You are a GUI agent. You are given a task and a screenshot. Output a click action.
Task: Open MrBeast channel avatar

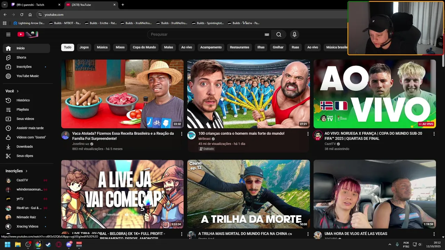(x=192, y=135)
